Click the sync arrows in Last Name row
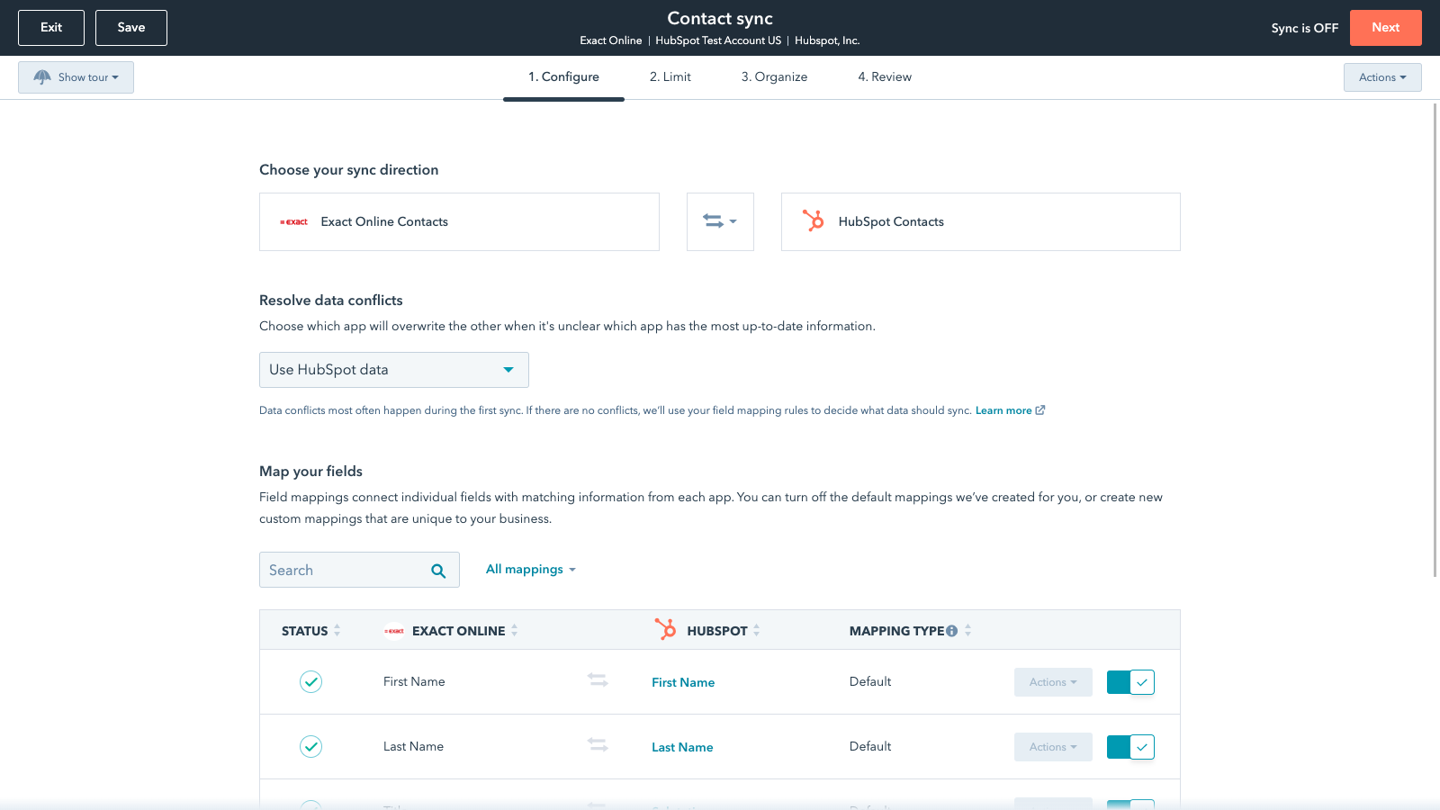Image resolution: width=1440 pixels, height=810 pixels. click(598, 745)
